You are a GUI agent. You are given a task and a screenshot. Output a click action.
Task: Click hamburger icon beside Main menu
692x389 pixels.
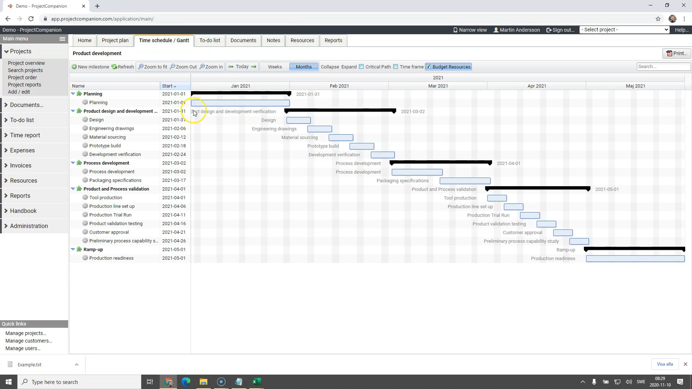pyautogui.click(x=62, y=39)
